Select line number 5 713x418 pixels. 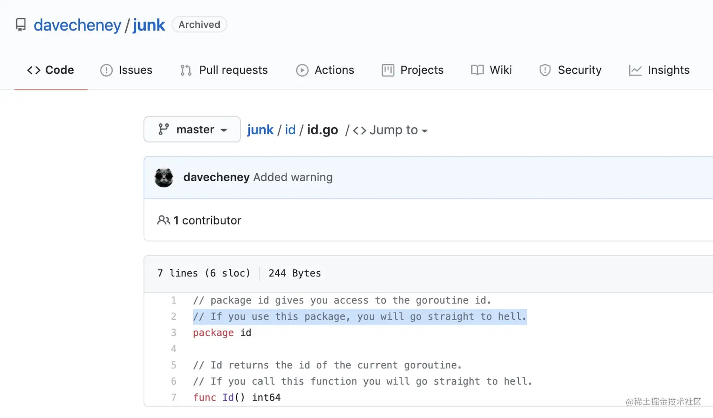click(x=174, y=365)
